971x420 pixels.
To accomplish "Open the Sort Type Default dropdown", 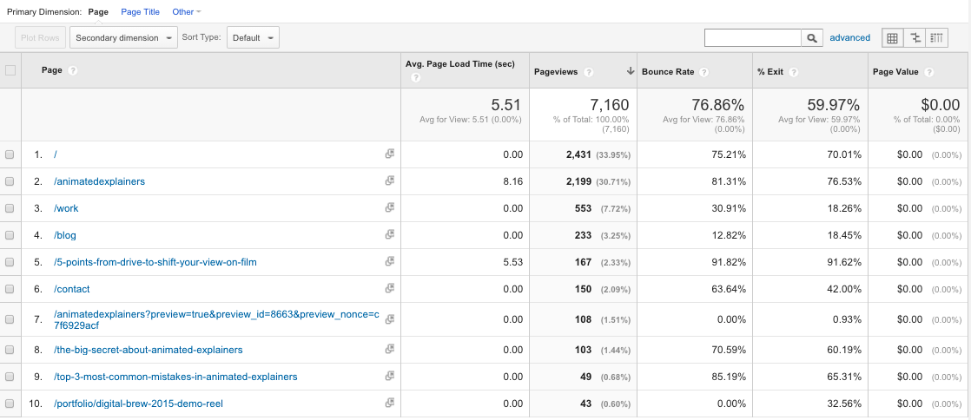I will (254, 37).
